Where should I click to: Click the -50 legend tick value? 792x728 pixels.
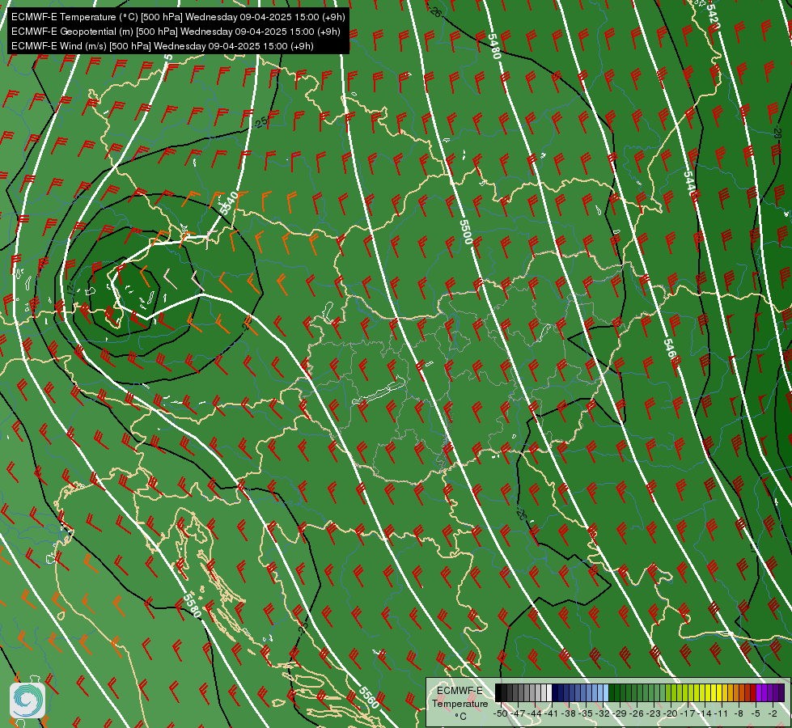tap(501, 713)
